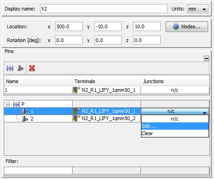Click the Name column header
Image resolution: width=214 pixels, height=179 pixels.
[38, 81]
